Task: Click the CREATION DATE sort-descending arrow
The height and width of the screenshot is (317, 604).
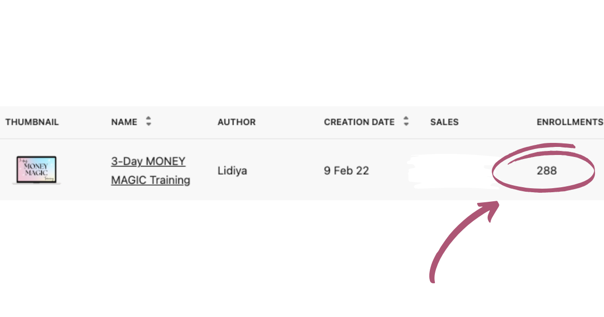Action: [x=406, y=124]
